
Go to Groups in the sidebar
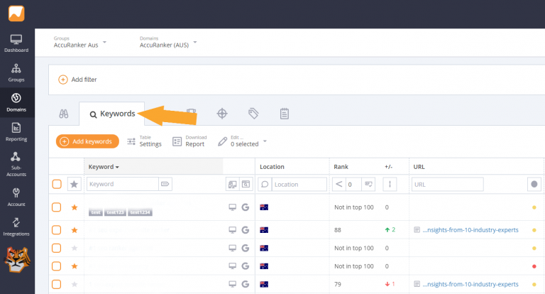(16, 73)
